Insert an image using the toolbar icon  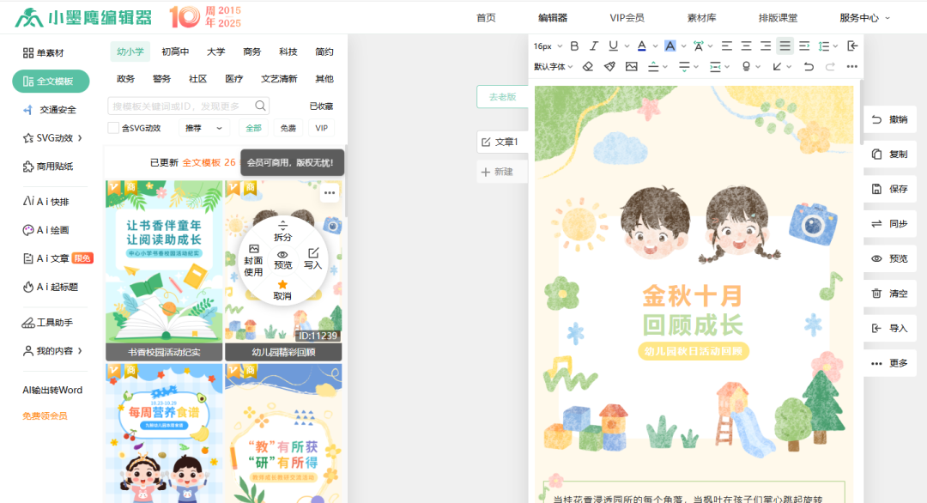pyautogui.click(x=631, y=66)
